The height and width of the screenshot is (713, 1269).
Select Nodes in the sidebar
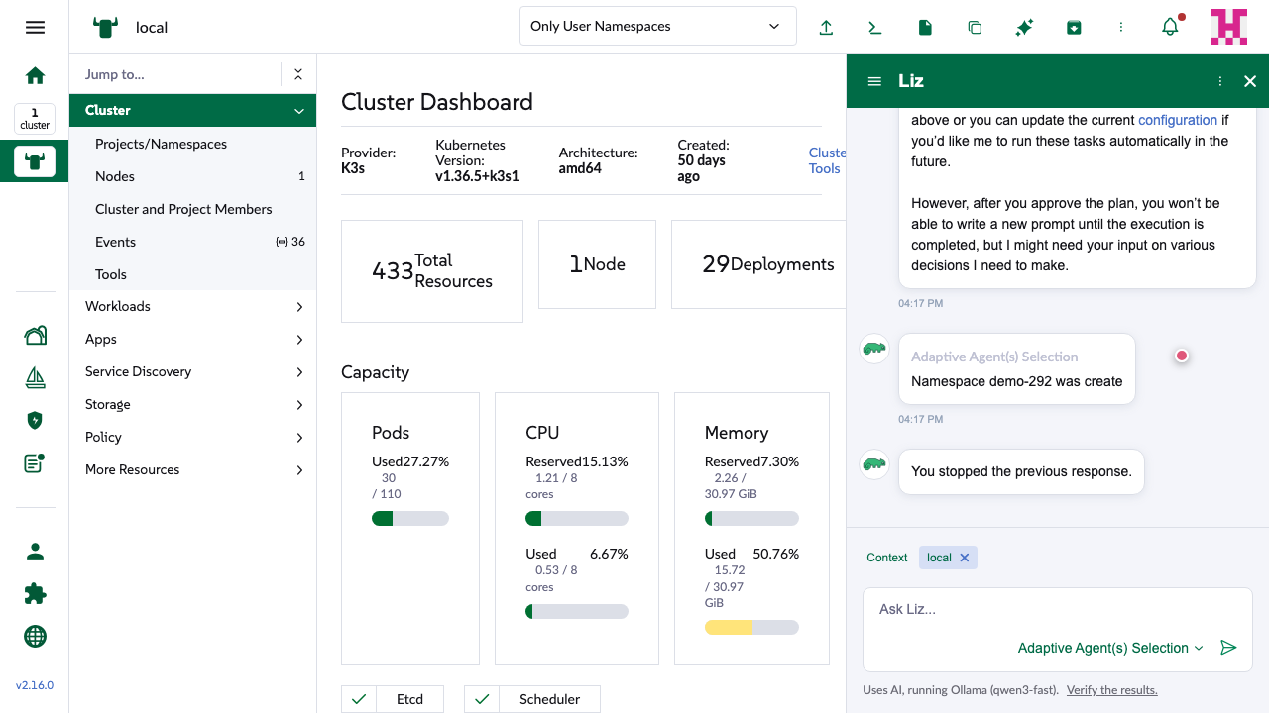pyautogui.click(x=193, y=176)
